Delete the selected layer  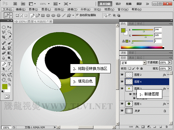tap(166, 127)
